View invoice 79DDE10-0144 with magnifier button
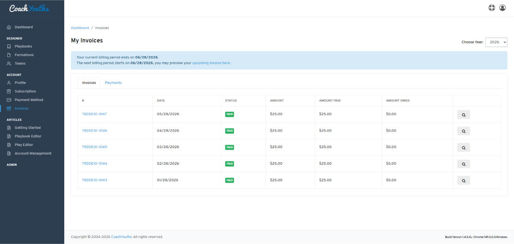Image resolution: width=514 pixels, height=244 pixels. pos(463,164)
